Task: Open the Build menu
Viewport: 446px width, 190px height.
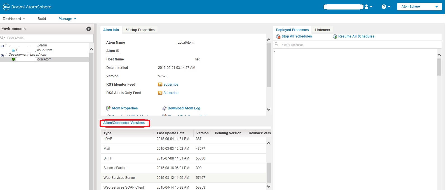Action: tap(42, 19)
